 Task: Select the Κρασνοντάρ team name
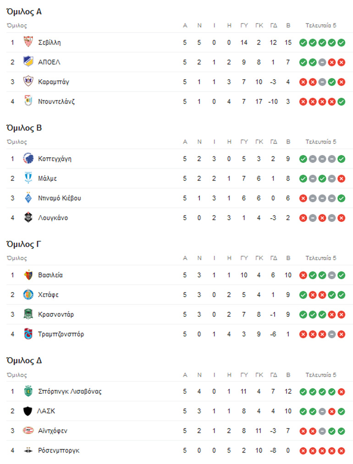pyautogui.click(x=56, y=315)
